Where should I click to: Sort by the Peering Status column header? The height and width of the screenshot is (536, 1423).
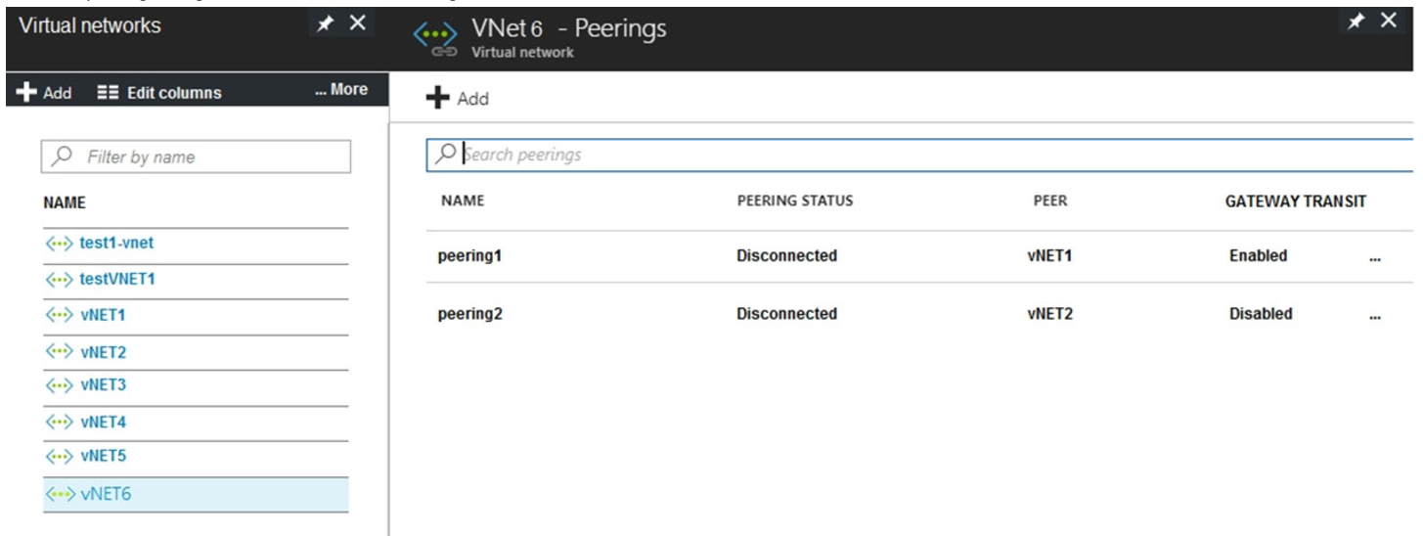tap(794, 201)
